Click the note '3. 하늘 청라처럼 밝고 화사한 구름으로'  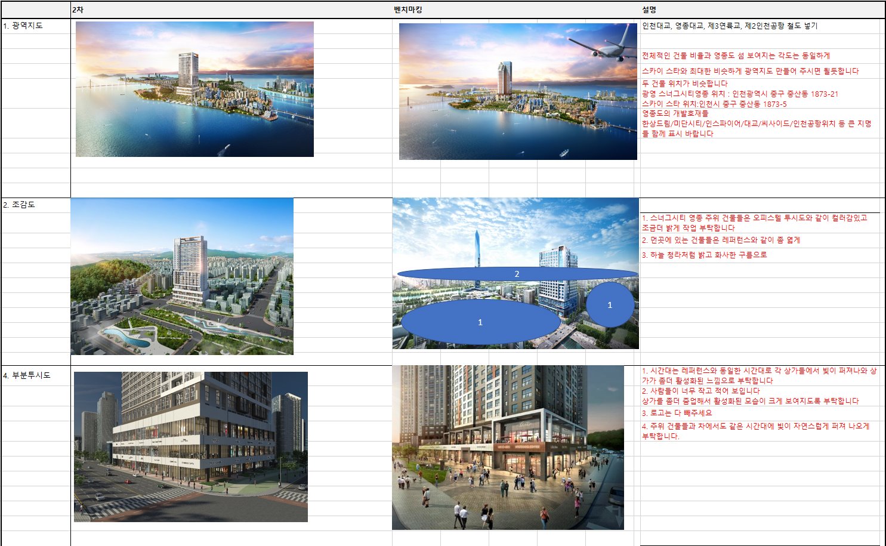705,255
